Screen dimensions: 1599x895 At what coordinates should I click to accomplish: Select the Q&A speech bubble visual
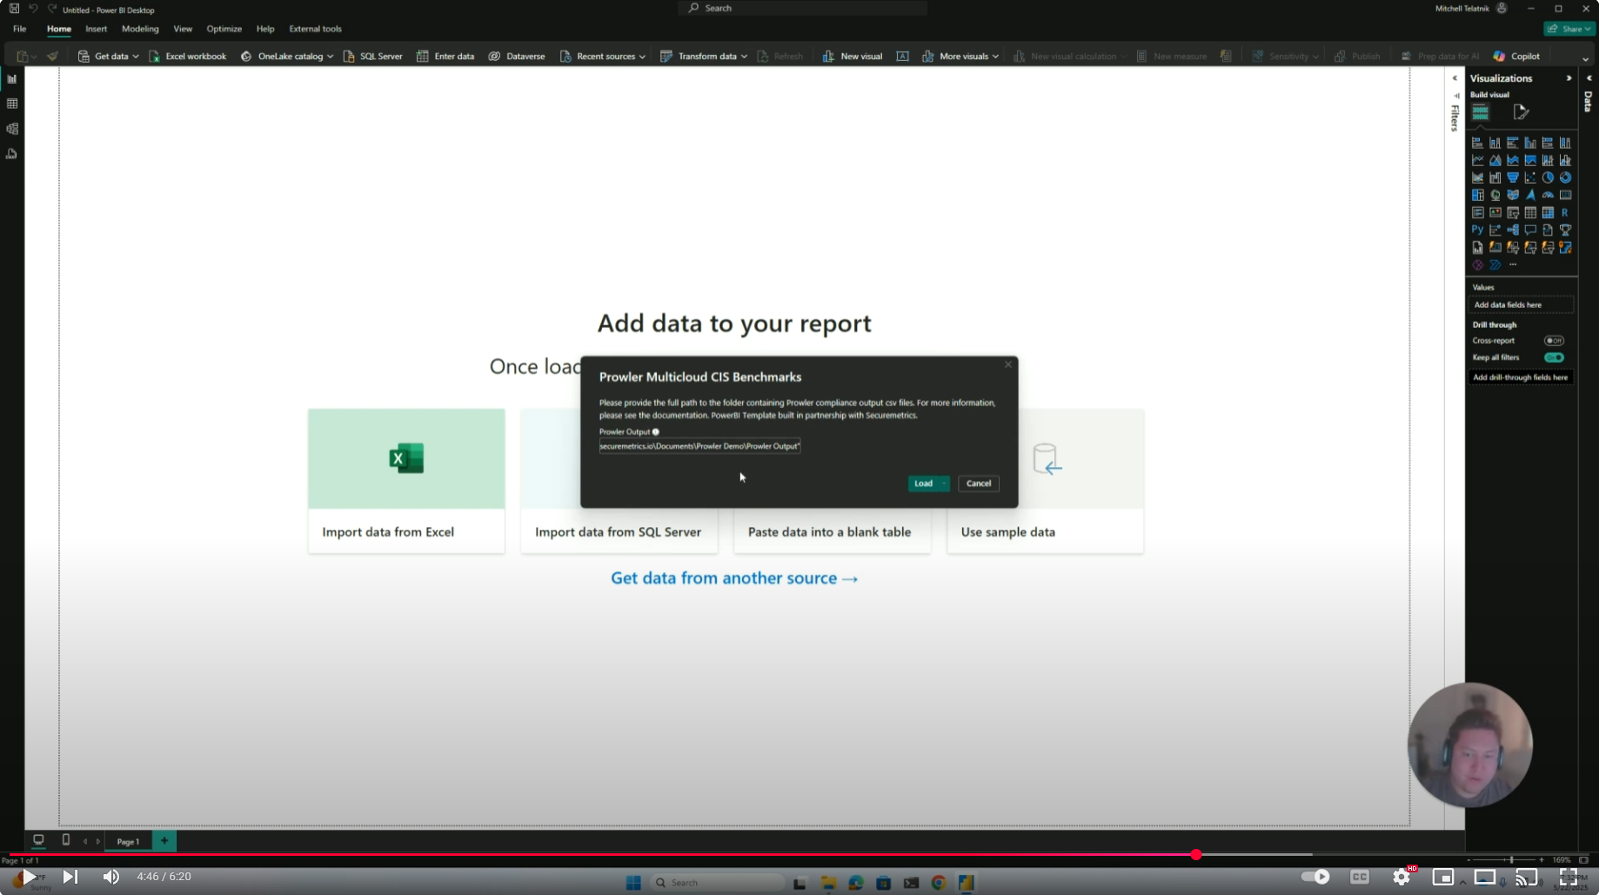tap(1530, 230)
